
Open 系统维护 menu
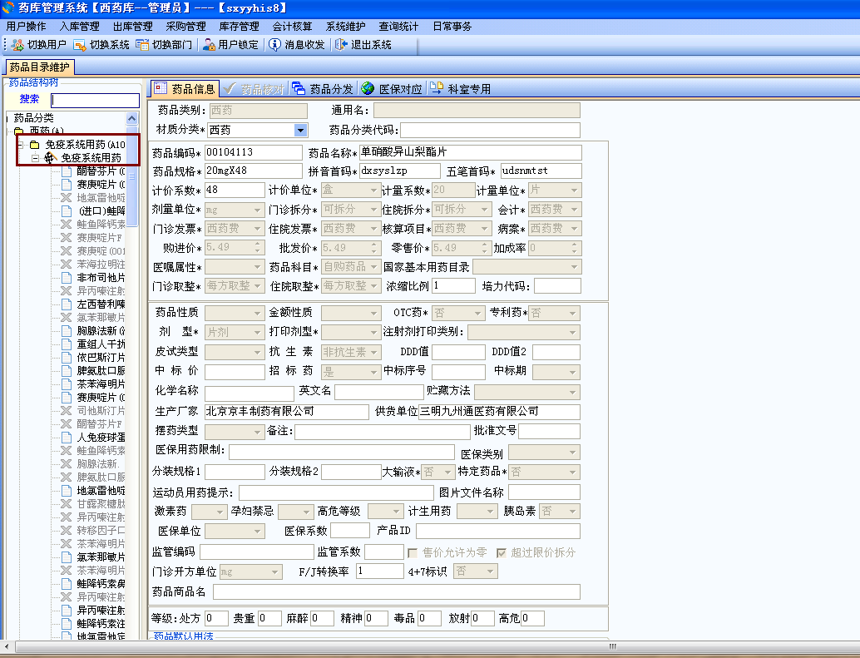pyautogui.click(x=345, y=27)
